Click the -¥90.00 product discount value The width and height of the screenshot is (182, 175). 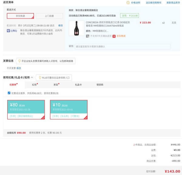(176, 161)
